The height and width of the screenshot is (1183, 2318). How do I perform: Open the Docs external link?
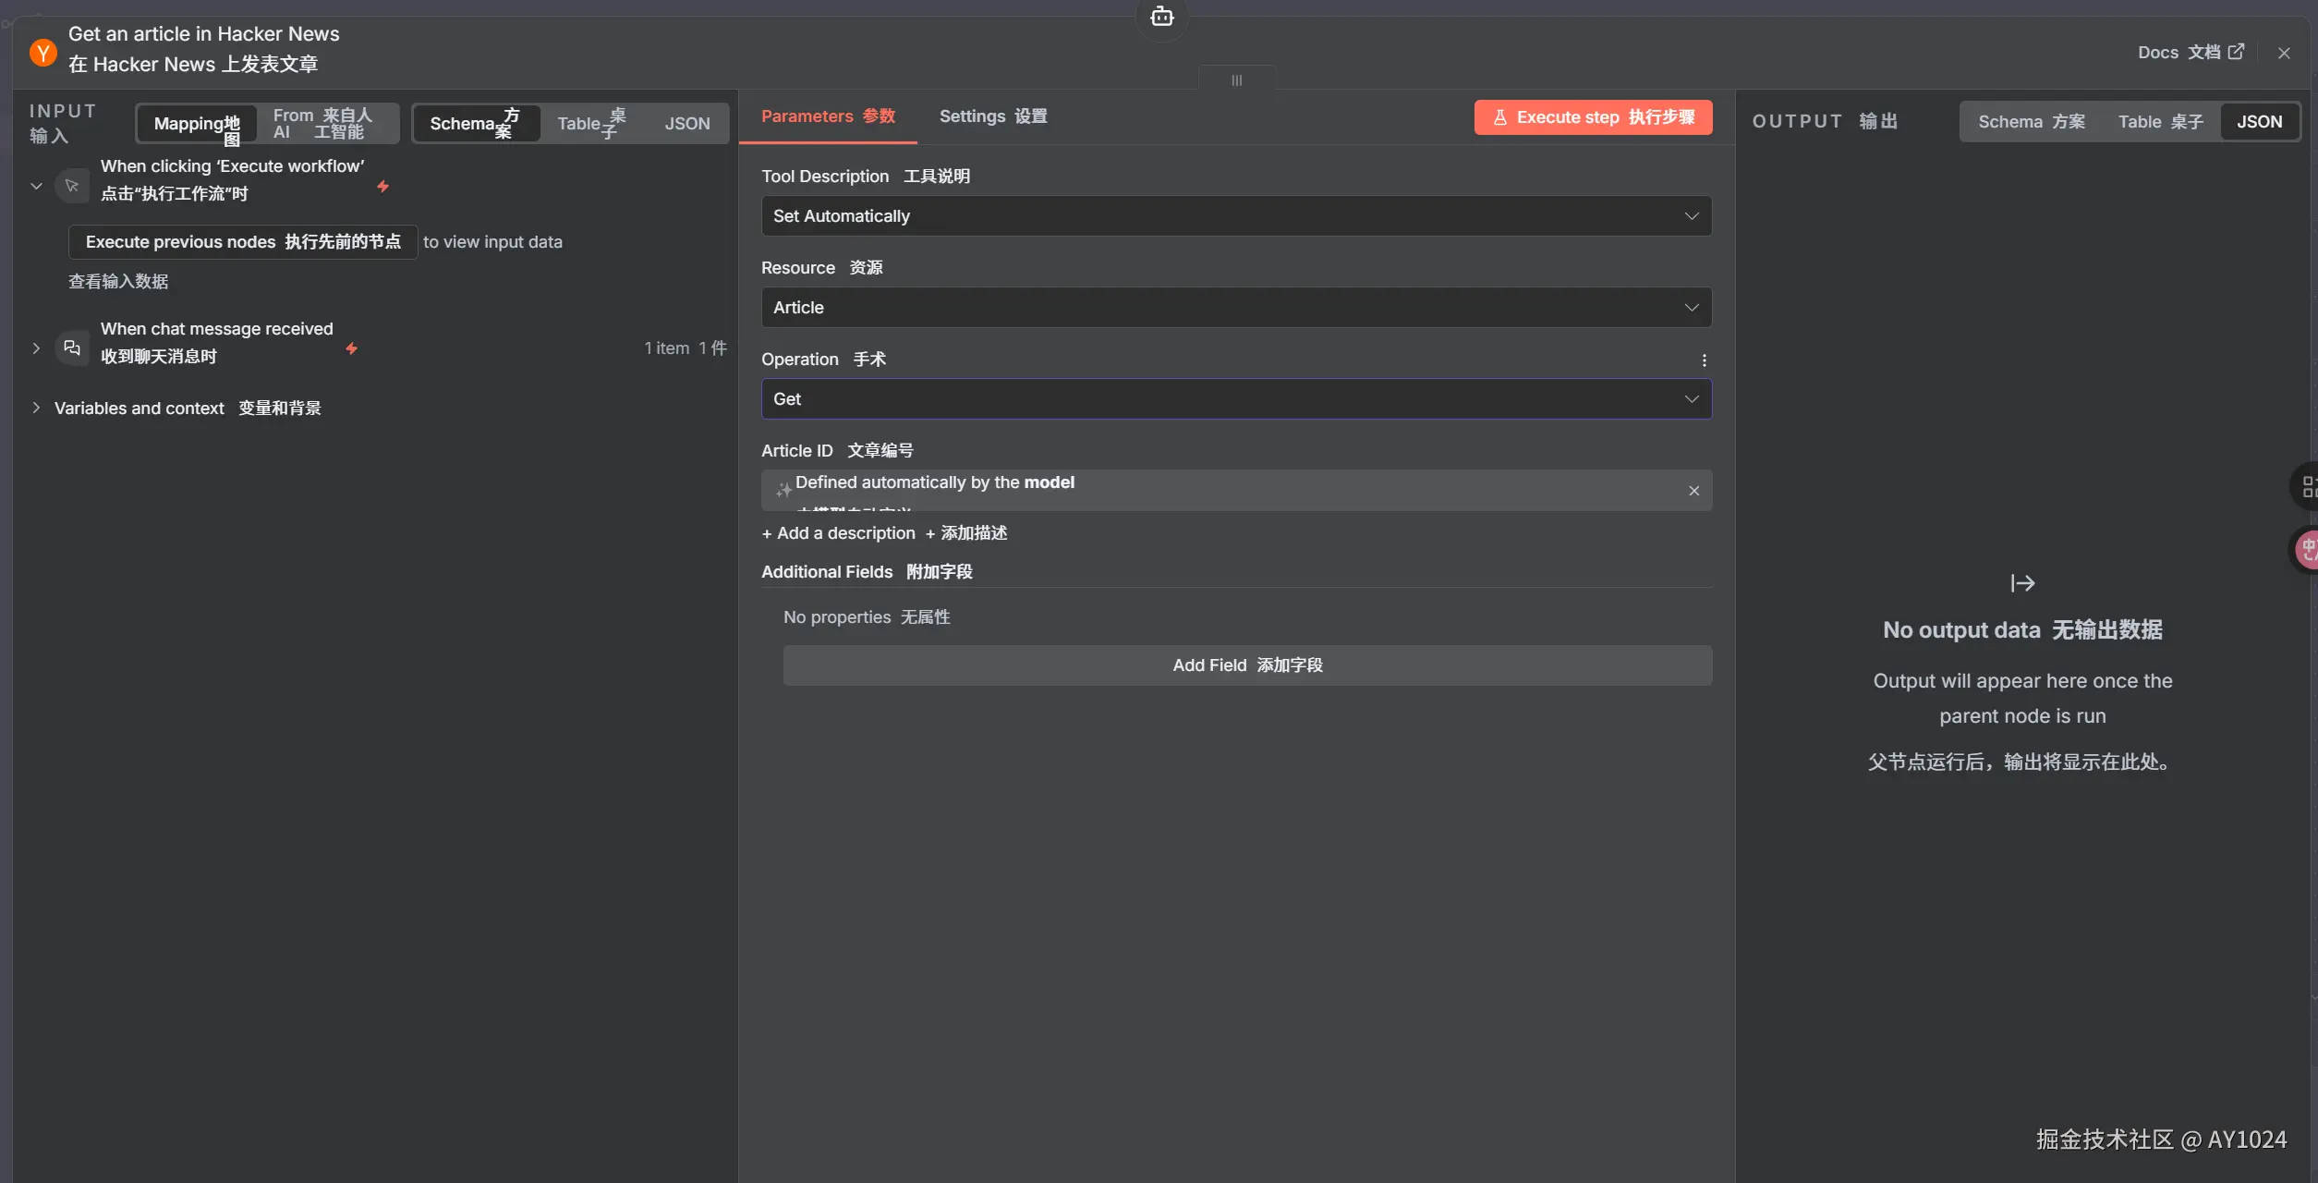(x=2190, y=53)
